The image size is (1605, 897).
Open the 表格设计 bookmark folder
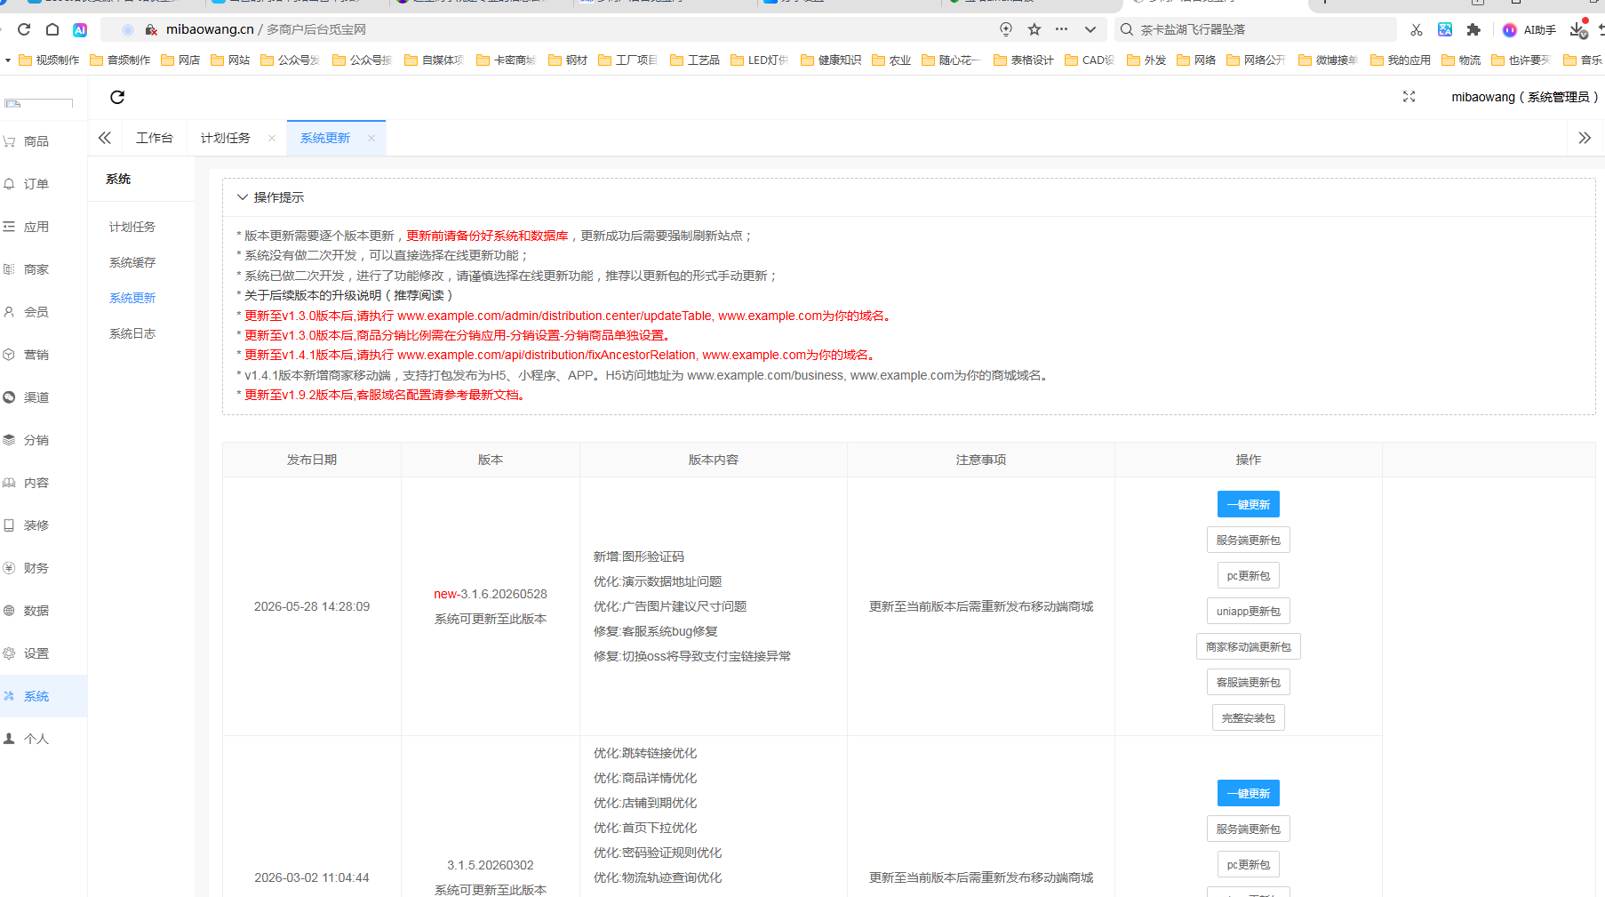coord(1024,60)
